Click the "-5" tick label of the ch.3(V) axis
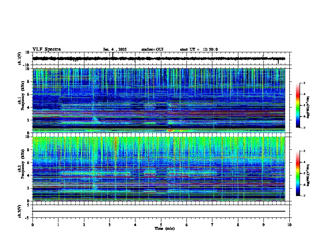Viewport: 326px width, 252px height. 28,218
